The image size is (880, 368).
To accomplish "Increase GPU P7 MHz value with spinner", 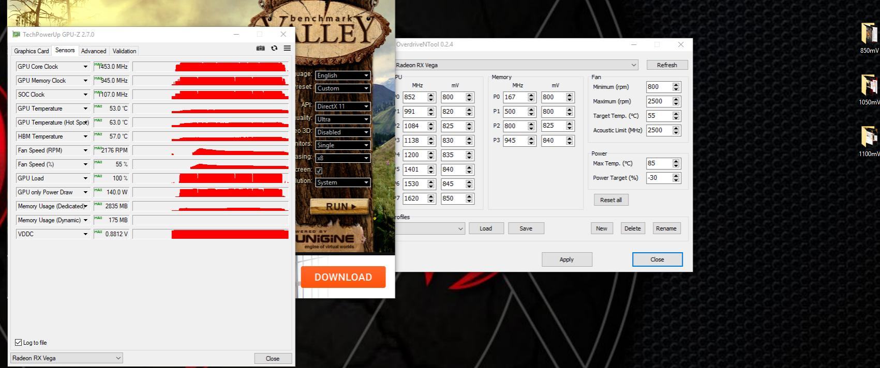I will point(431,196).
